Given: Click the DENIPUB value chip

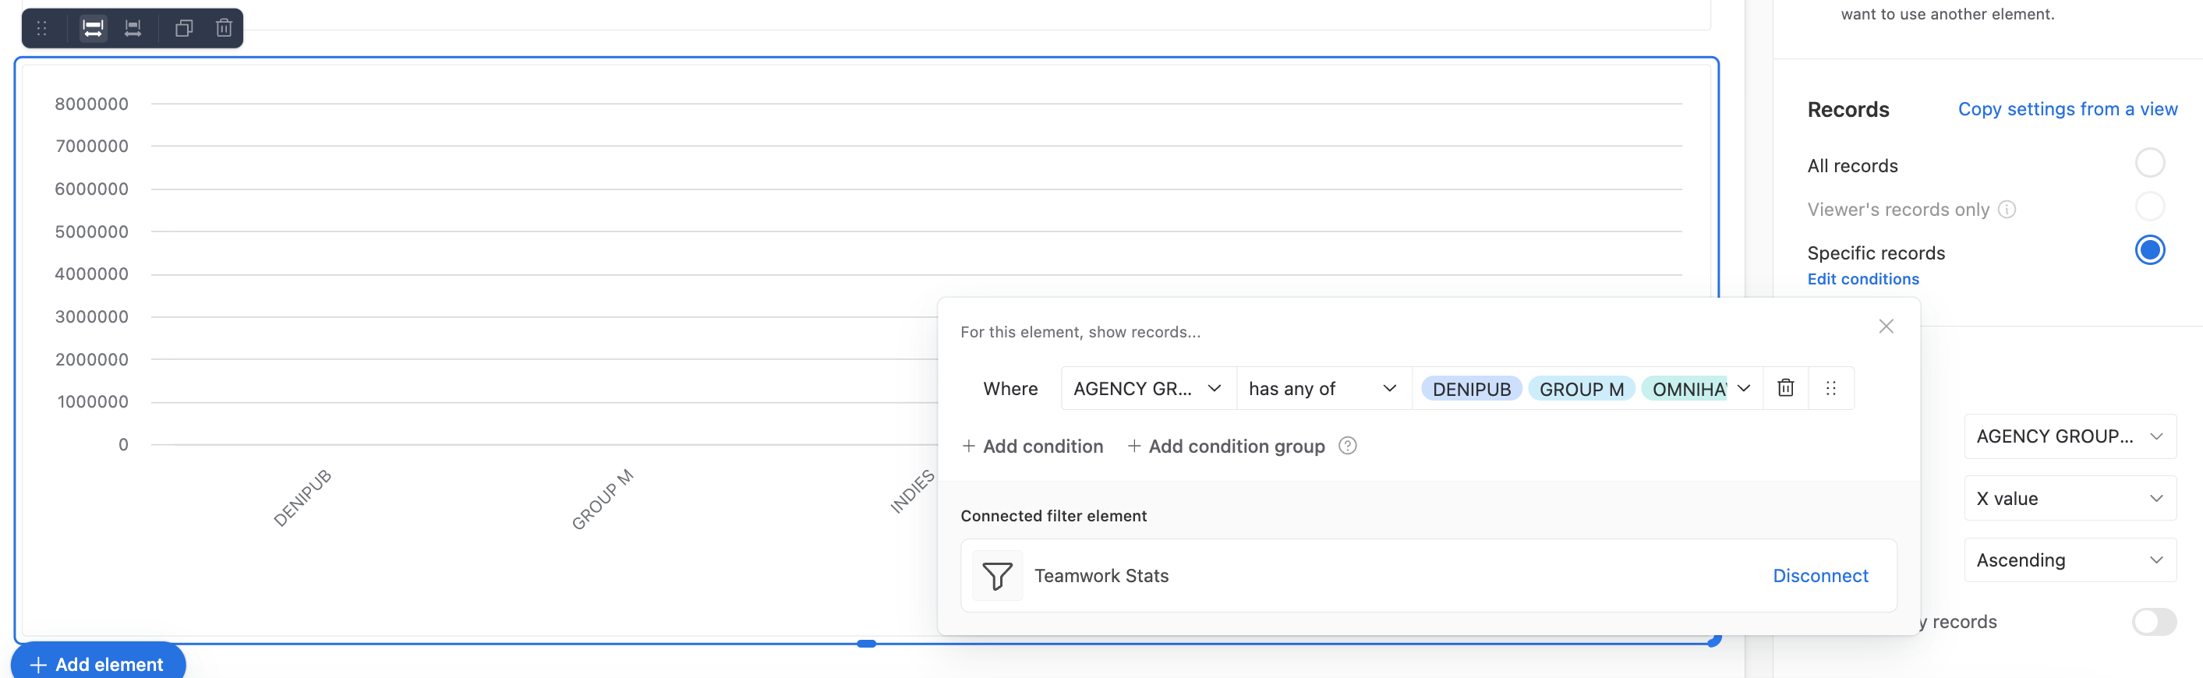Looking at the screenshot, I should pyautogui.click(x=1471, y=389).
